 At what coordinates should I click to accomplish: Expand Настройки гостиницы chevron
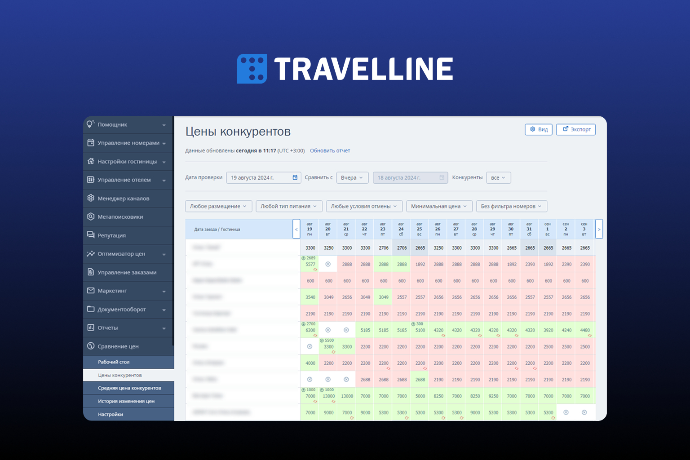point(164,162)
